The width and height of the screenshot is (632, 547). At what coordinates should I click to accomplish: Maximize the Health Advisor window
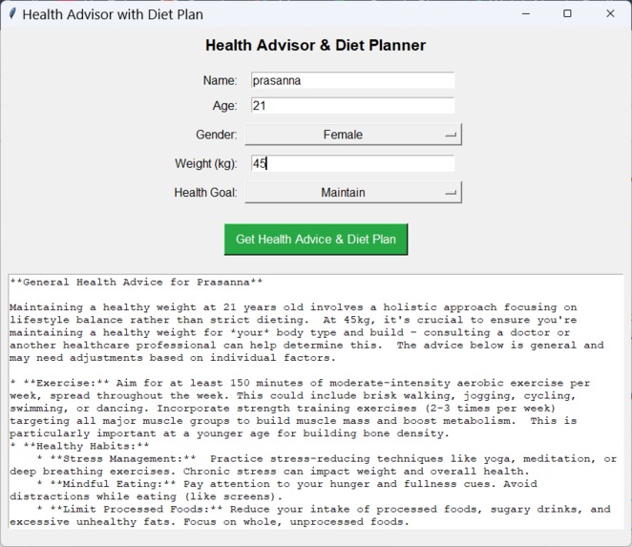pos(567,13)
